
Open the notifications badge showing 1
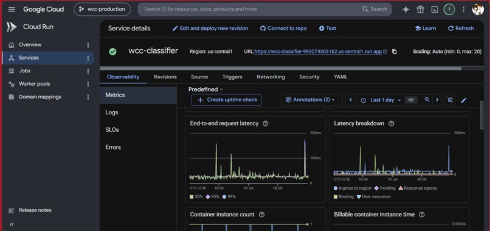pyautogui.click(x=449, y=9)
